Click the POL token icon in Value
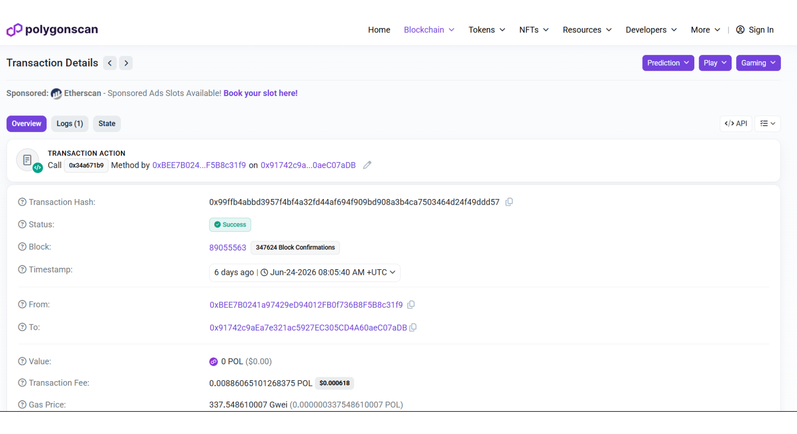Screen dimensions: 797x434 click(213, 362)
